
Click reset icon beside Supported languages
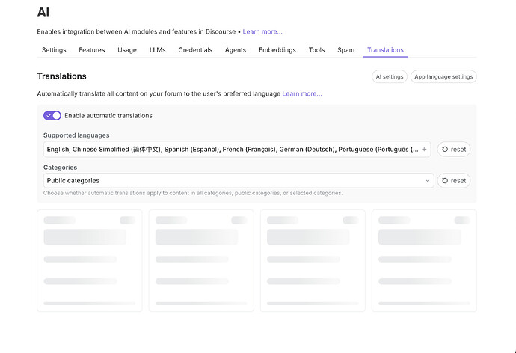(x=445, y=150)
